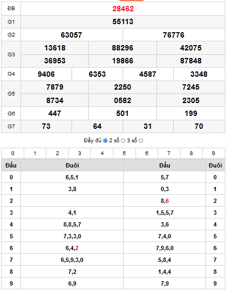Click the head values cell "7,9,6,0"
The image size is (228, 292).
coord(165,248)
